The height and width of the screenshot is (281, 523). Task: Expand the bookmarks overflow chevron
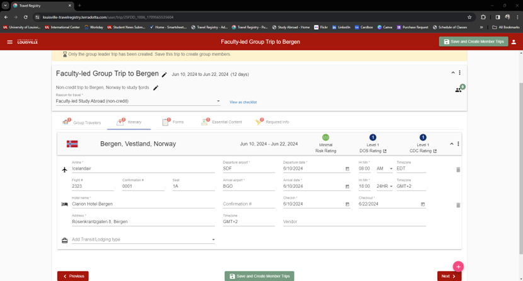click(x=481, y=27)
